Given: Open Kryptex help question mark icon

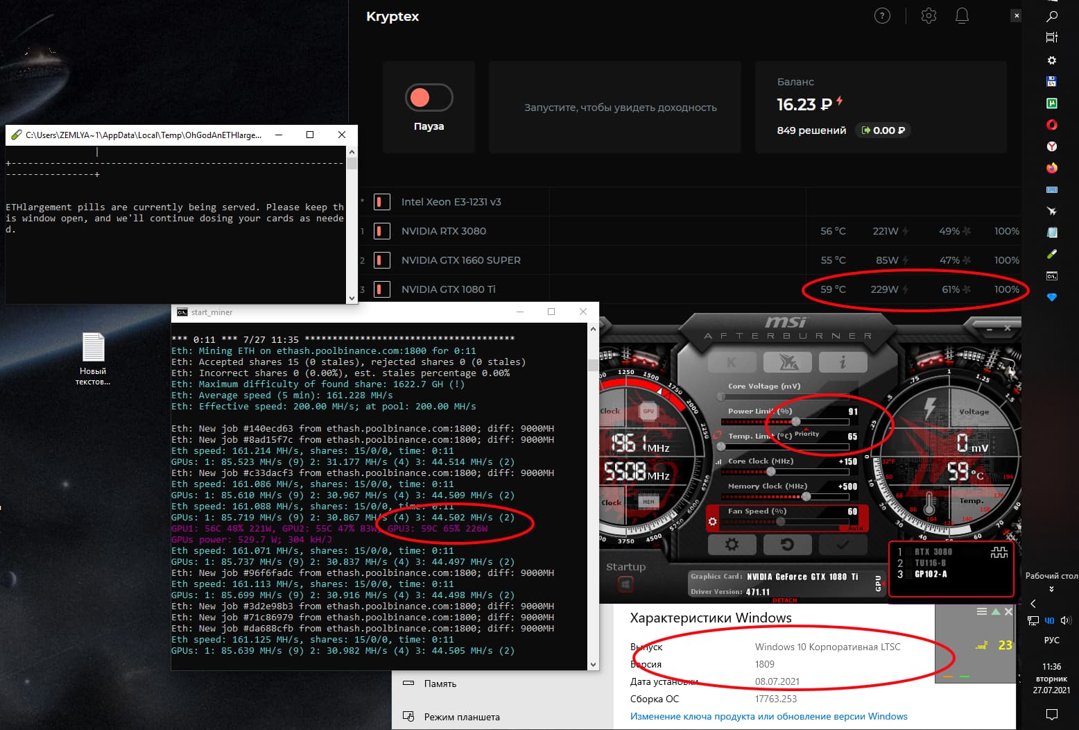Looking at the screenshot, I should pos(882,16).
